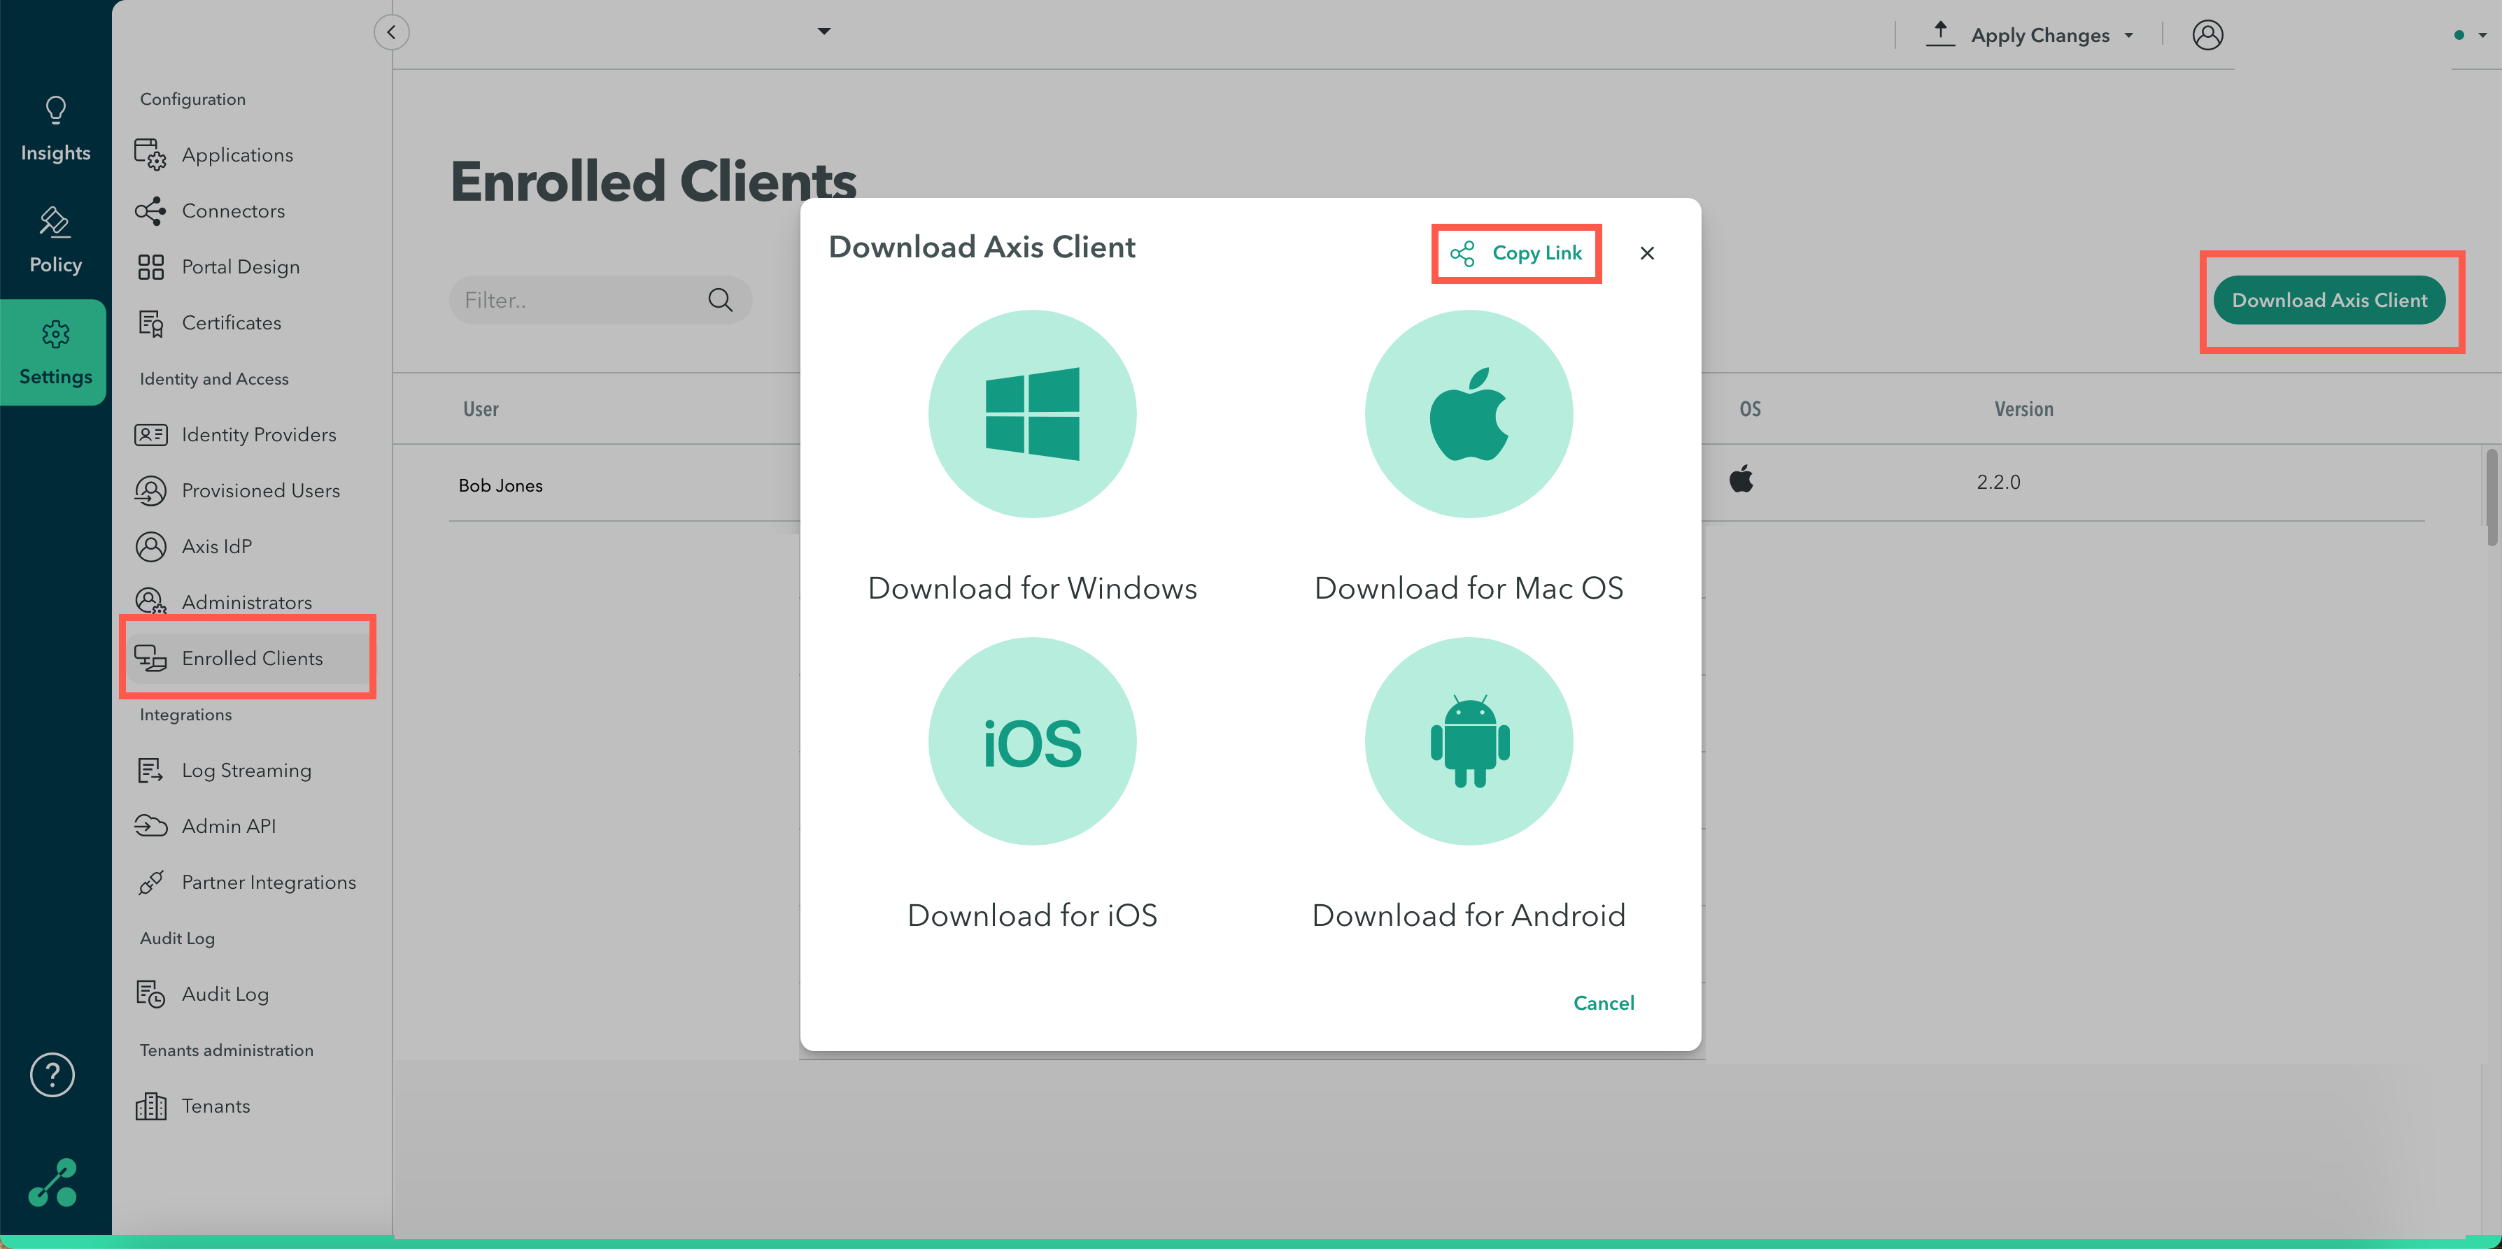The height and width of the screenshot is (1249, 2502).
Task: Open Certificates settings
Action: [231, 323]
